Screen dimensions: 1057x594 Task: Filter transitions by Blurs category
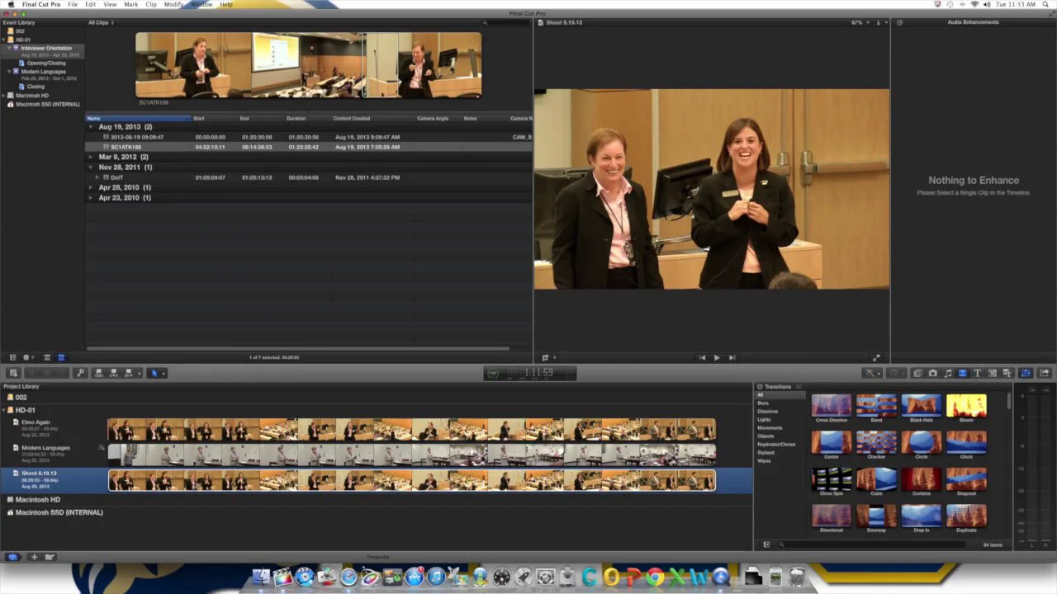pos(763,403)
